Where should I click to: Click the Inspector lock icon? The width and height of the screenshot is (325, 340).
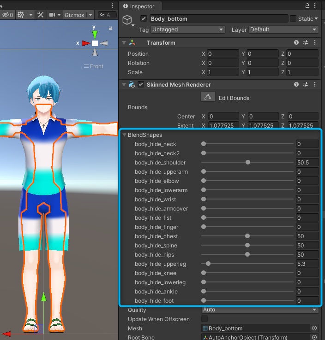[308, 6]
